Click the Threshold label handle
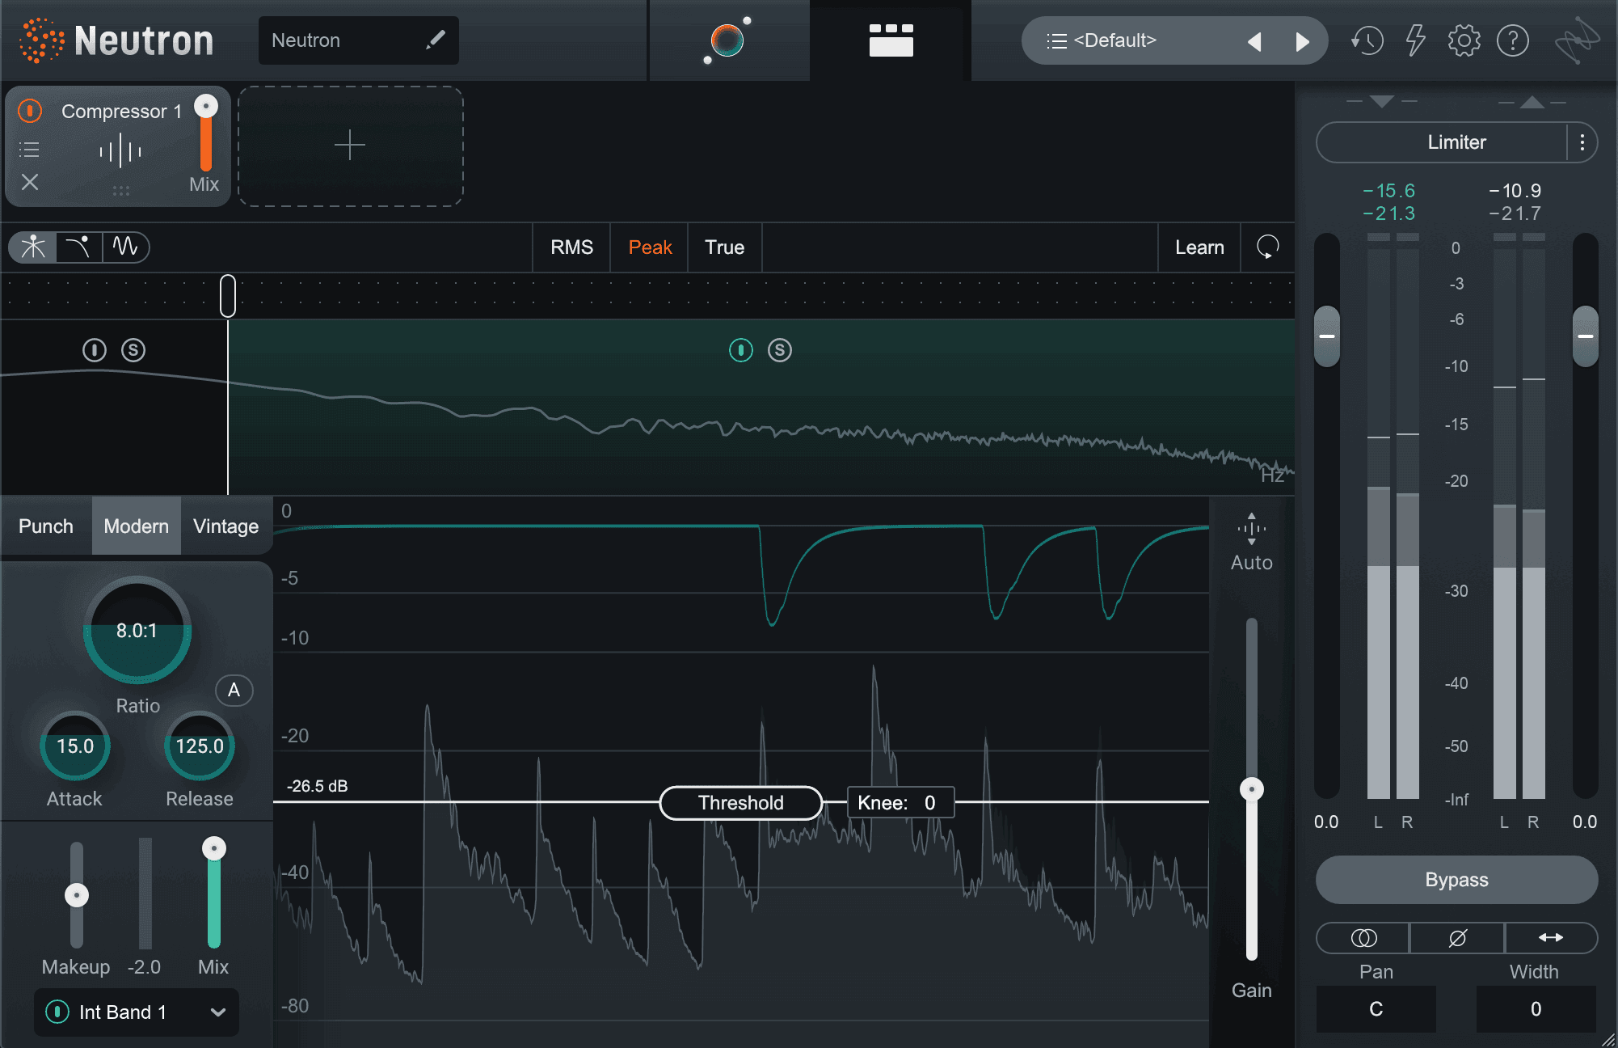This screenshot has width=1618, height=1048. coord(741,803)
